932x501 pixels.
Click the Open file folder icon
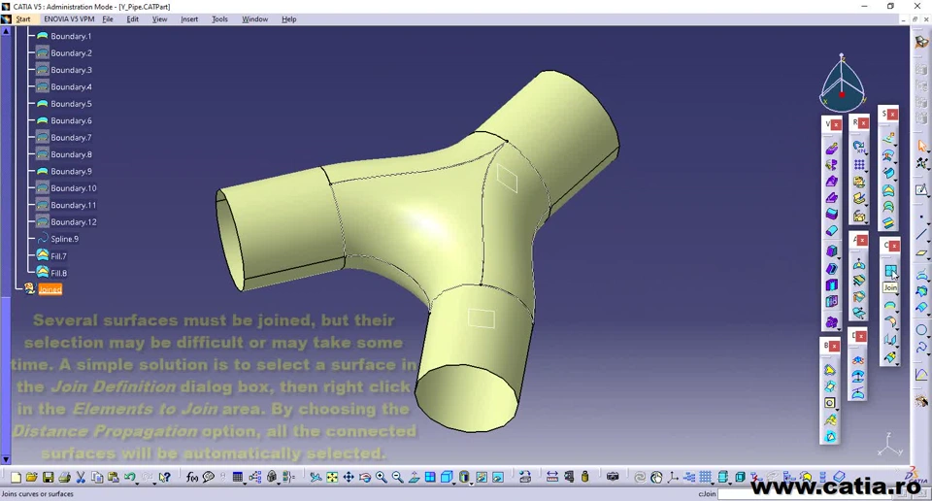click(x=32, y=477)
